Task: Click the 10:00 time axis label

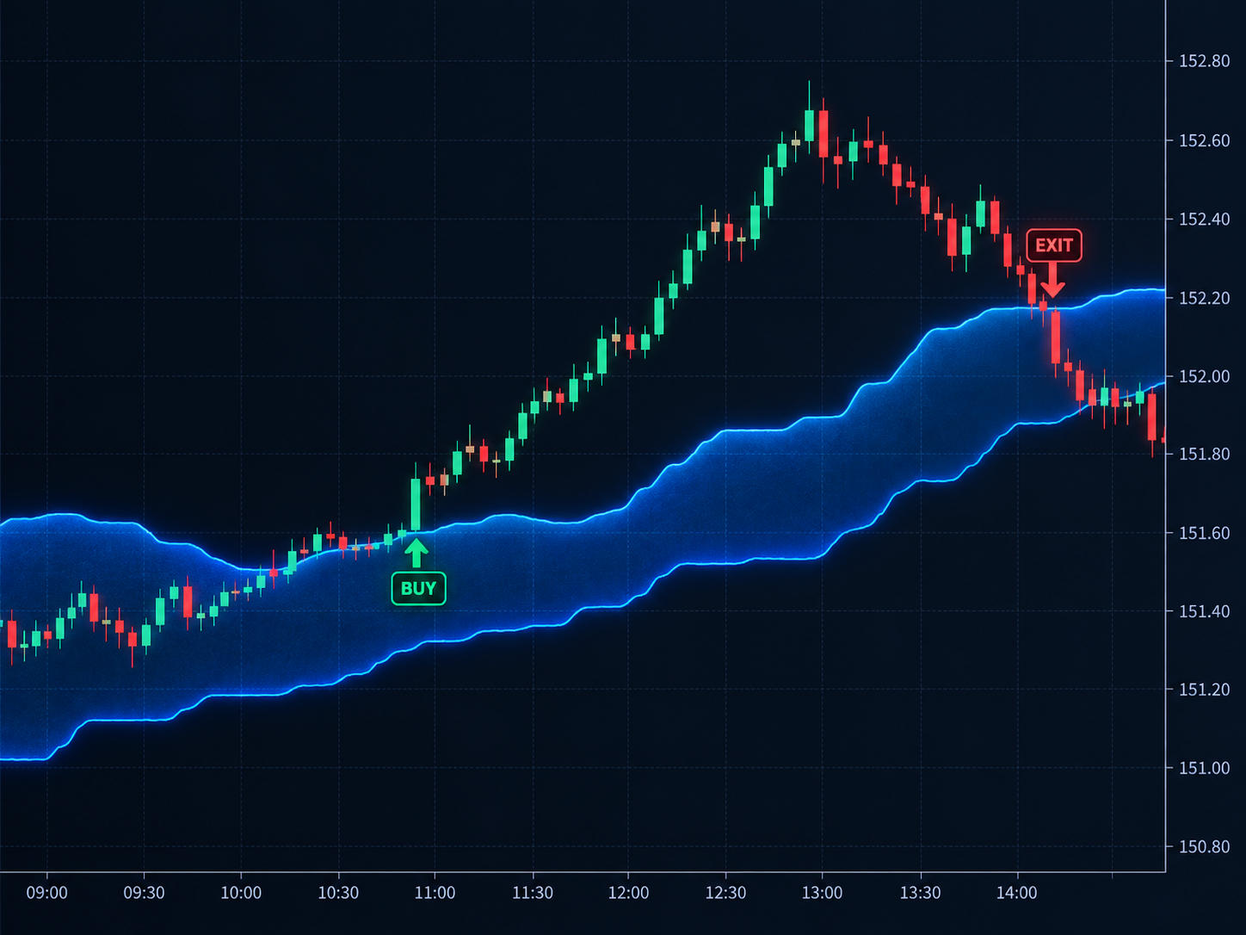Action: (x=241, y=893)
